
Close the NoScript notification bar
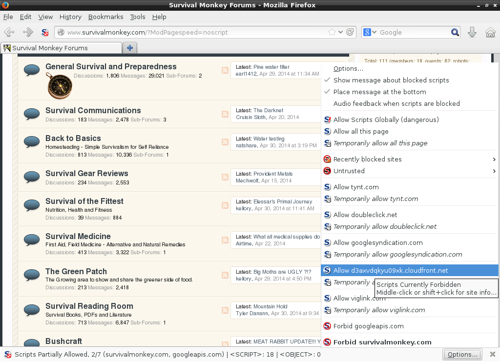(x=492, y=354)
